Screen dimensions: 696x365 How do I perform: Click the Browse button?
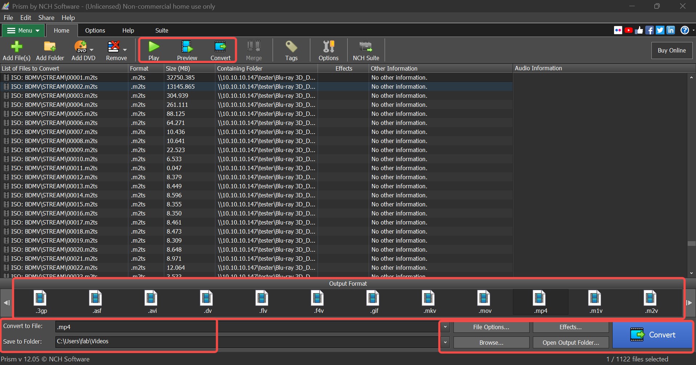point(490,342)
